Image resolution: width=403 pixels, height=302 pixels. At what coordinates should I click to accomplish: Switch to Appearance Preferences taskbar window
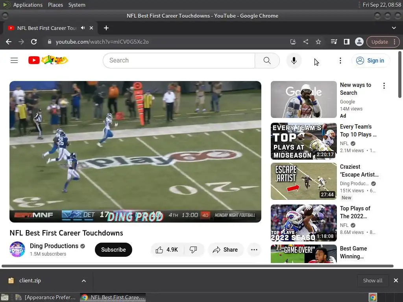click(46, 297)
